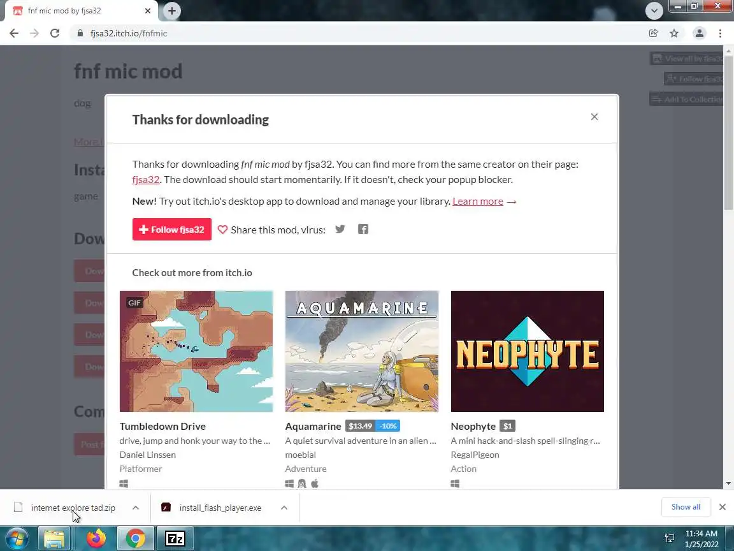This screenshot has height=551, width=734.
Task: Go back using the browser back arrow
Action: 14,33
